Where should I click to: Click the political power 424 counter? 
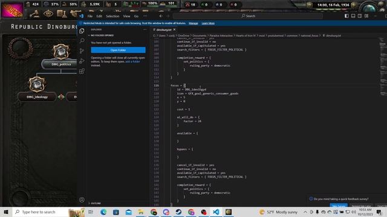(x=33, y=4)
